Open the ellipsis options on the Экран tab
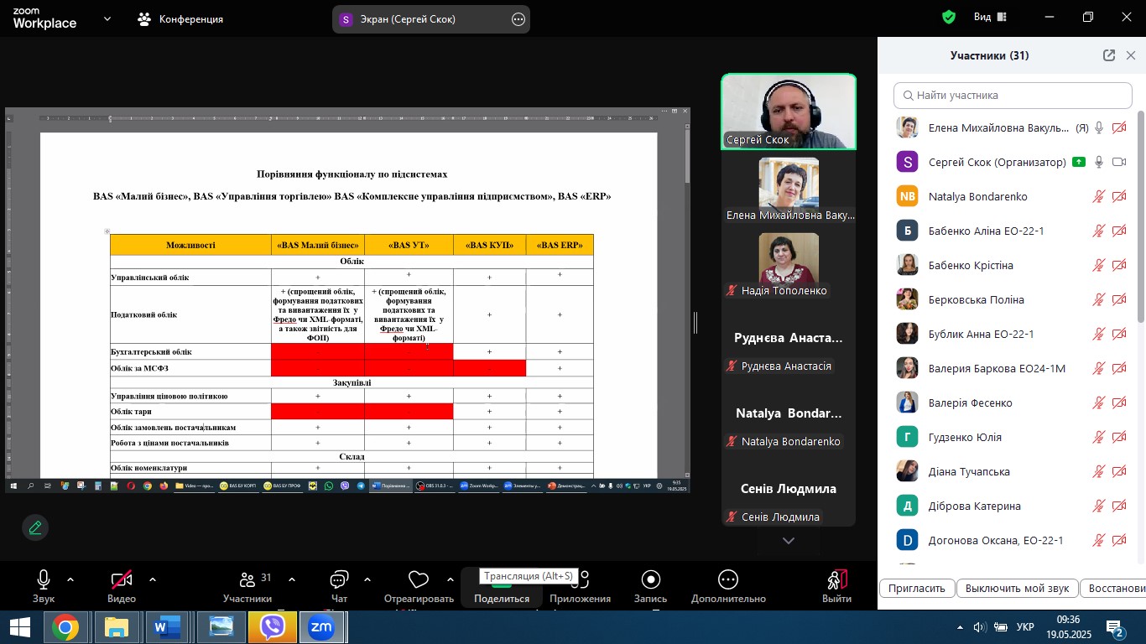Image resolution: width=1146 pixels, height=644 pixels. (518, 19)
